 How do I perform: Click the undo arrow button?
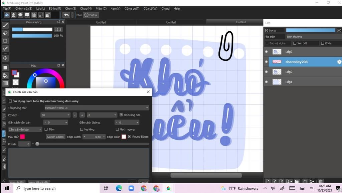[x=66, y=15]
